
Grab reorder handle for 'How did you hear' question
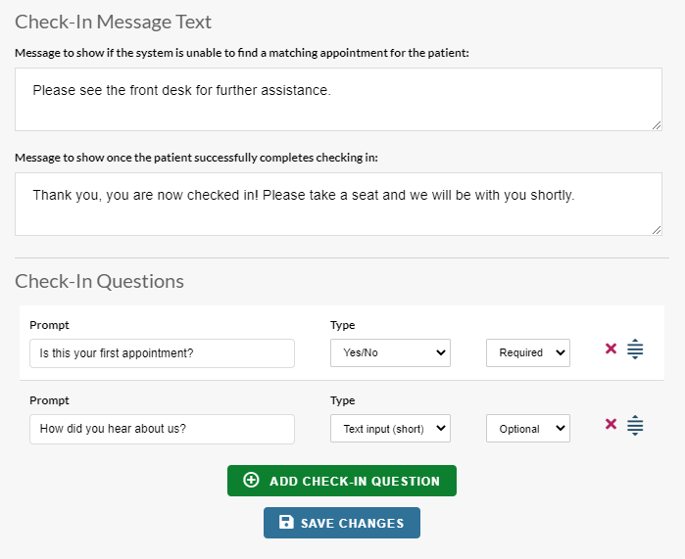635,425
